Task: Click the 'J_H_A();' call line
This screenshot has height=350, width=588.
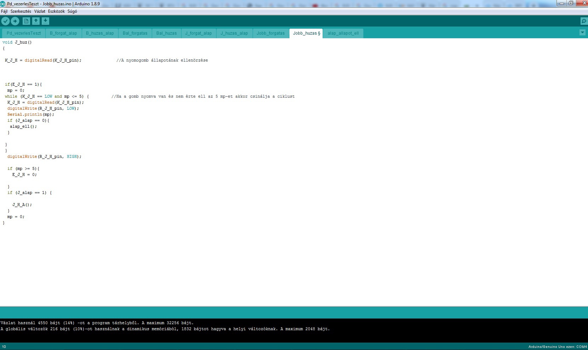Action: click(x=22, y=205)
